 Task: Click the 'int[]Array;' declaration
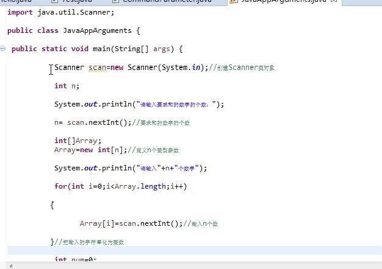click(x=77, y=141)
